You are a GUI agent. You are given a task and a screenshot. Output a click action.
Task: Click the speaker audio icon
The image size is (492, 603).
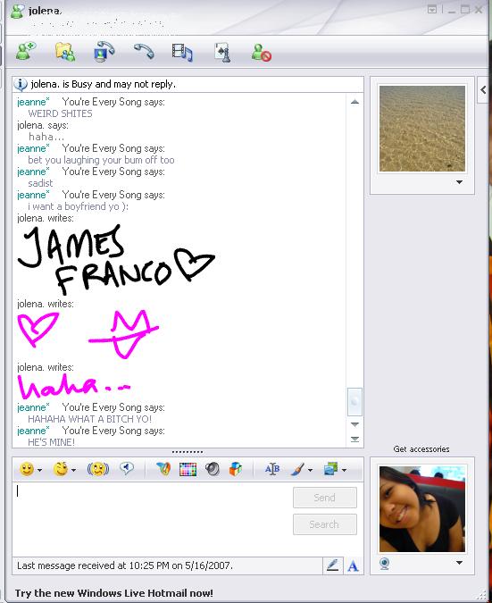(x=213, y=469)
